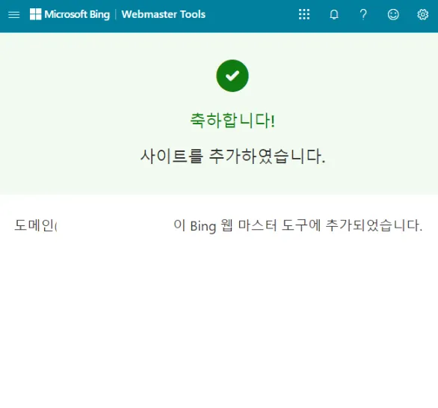Click the Microsoft Bing logo
Viewport: 438px width, 408px height.
point(70,14)
